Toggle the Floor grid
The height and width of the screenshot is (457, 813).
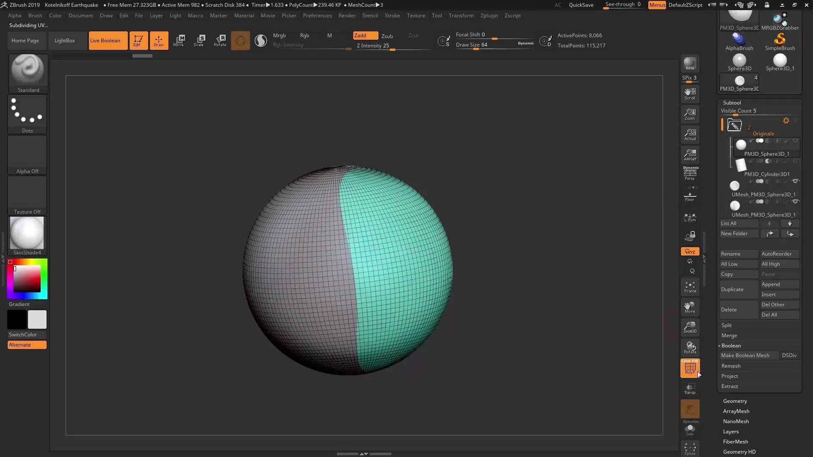click(690, 195)
